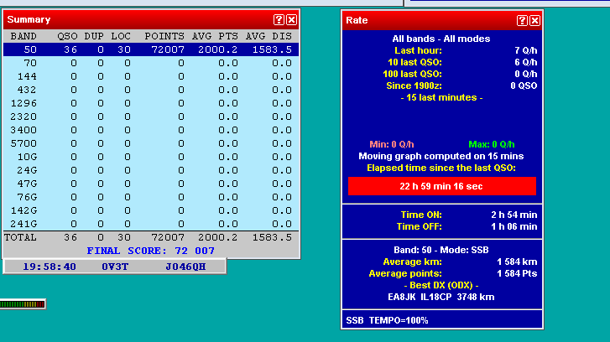Click the green-red level meter bar
610x342 pixels.
pyautogui.click(x=23, y=304)
